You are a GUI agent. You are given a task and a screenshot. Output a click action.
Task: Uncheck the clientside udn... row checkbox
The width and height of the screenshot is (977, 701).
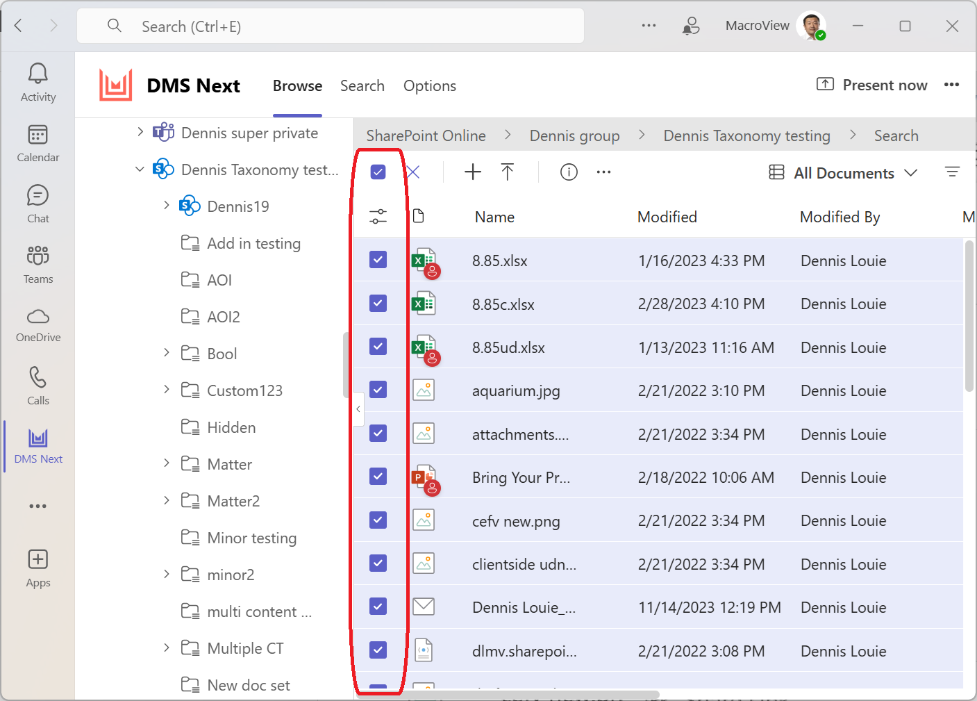click(x=378, y=563)
